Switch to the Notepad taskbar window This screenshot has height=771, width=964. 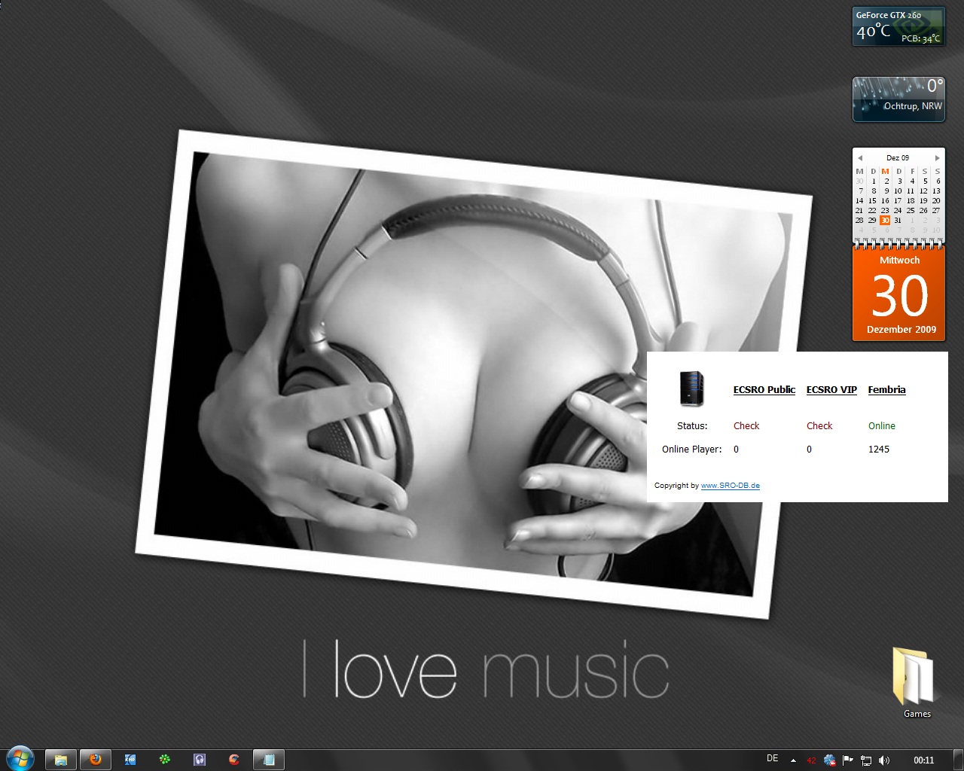[x=269, y=760]
